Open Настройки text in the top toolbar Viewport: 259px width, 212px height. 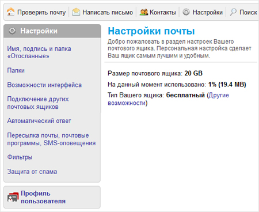(x=208, y=12)
